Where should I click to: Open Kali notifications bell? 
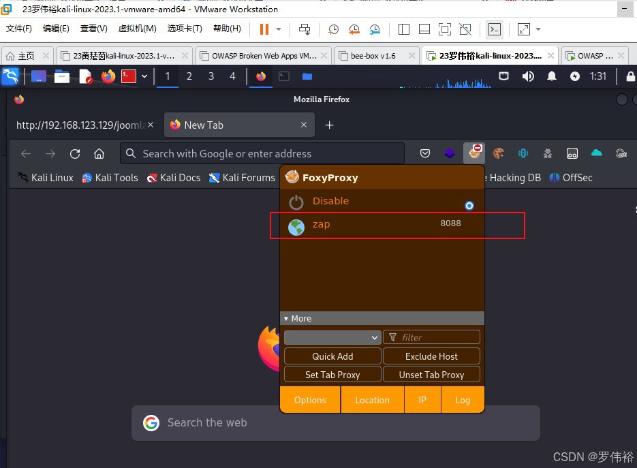pyautogui.click(x=552, y=76)
